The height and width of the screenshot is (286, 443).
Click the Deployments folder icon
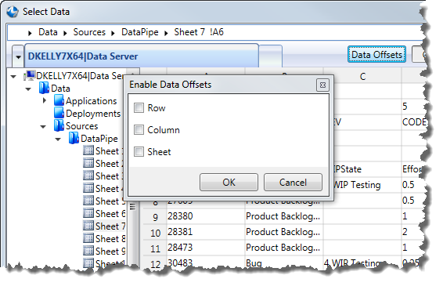click(x=59, y=113)
